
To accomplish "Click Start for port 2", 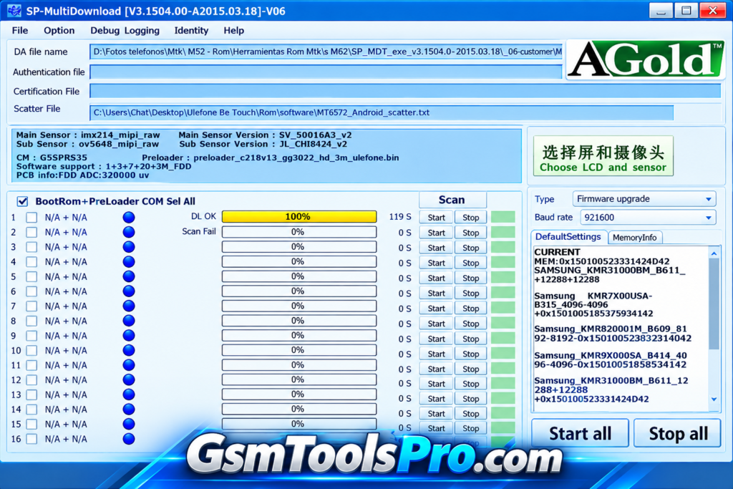I will pyautogui.click(x=436, y=233).
